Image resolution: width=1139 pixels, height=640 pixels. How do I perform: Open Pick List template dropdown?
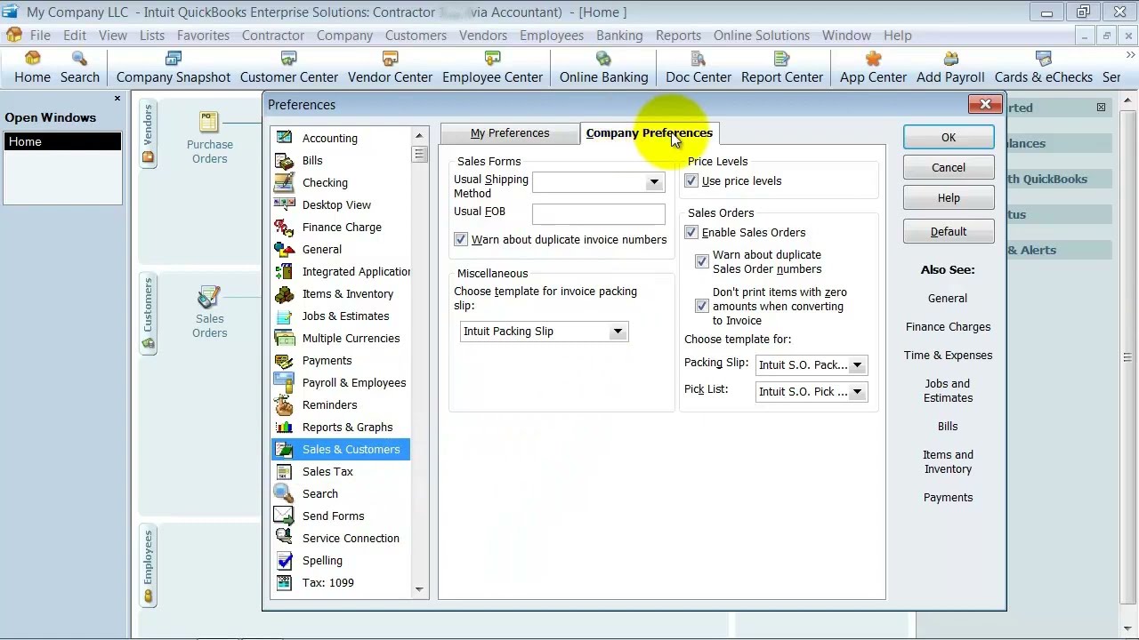point(857,392)
